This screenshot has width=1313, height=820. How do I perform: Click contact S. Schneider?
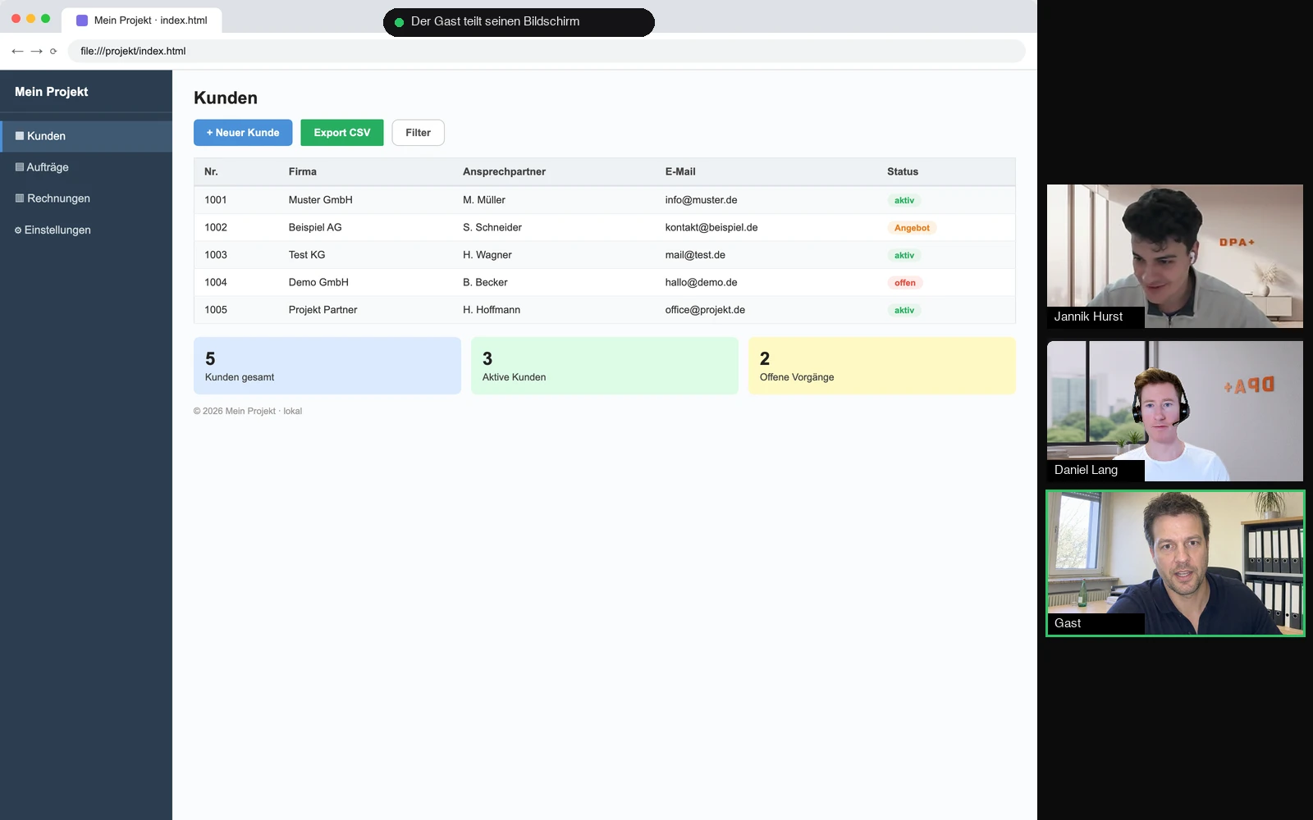pos(492,227)
